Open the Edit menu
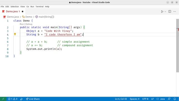 tap(7, 6)
